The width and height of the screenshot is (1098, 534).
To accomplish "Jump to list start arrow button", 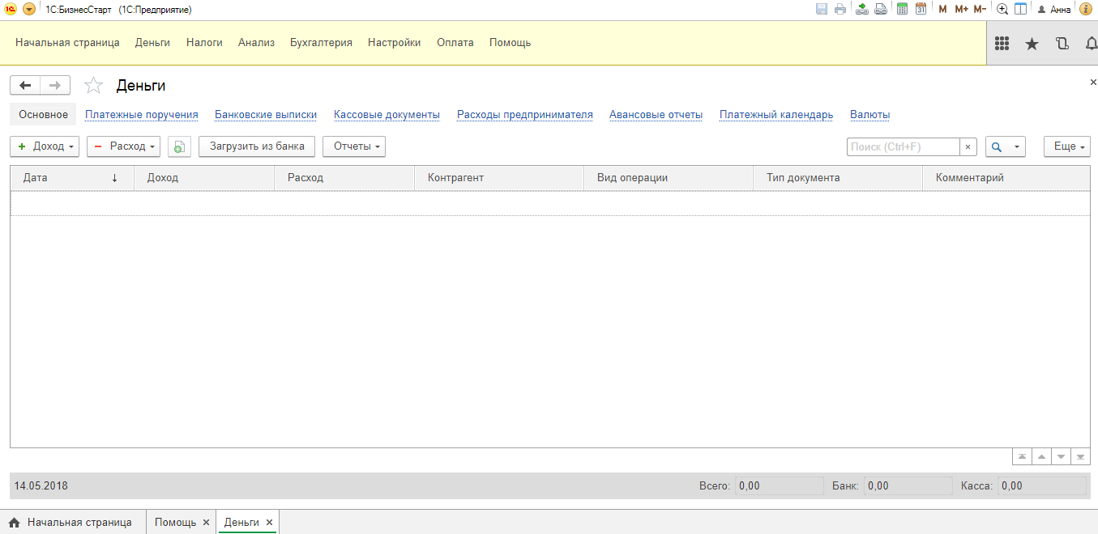I will pos(1023,457).
